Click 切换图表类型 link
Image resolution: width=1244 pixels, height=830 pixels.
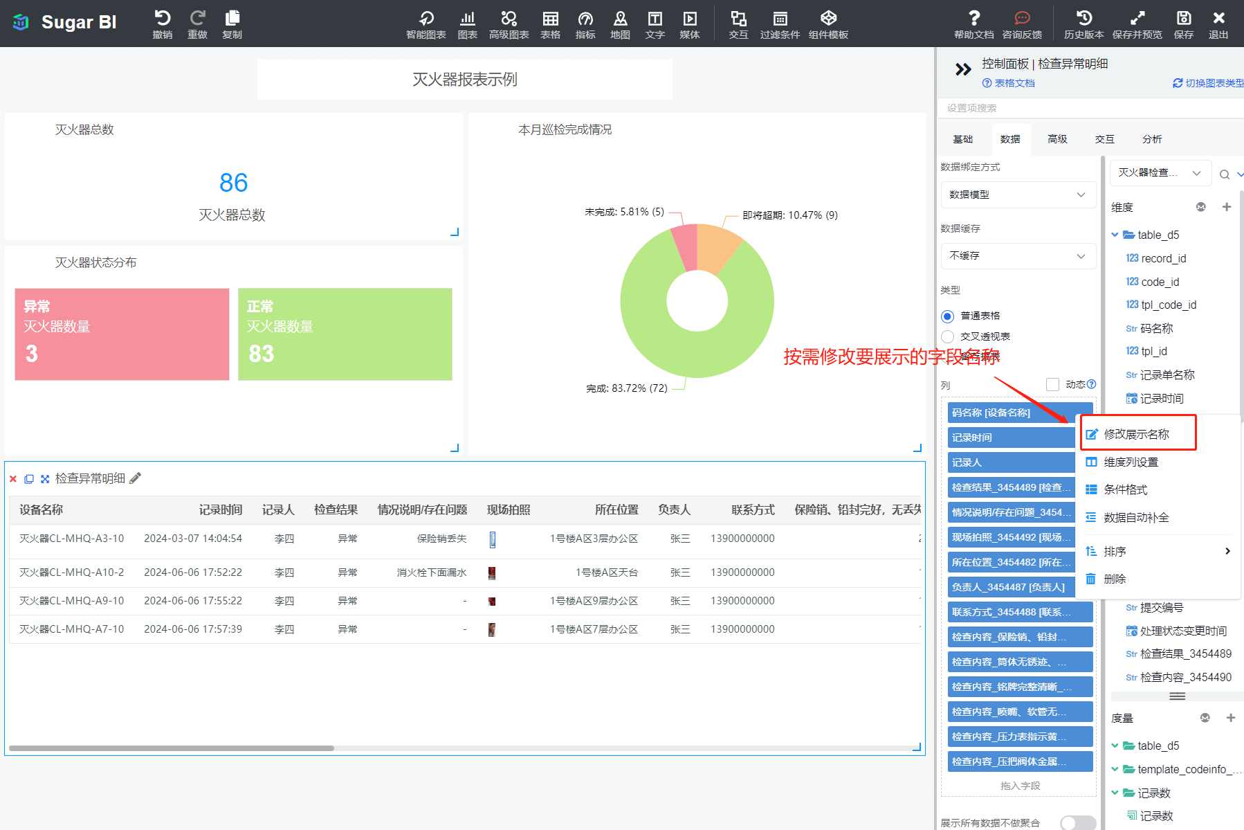[x=1208, y=83]
